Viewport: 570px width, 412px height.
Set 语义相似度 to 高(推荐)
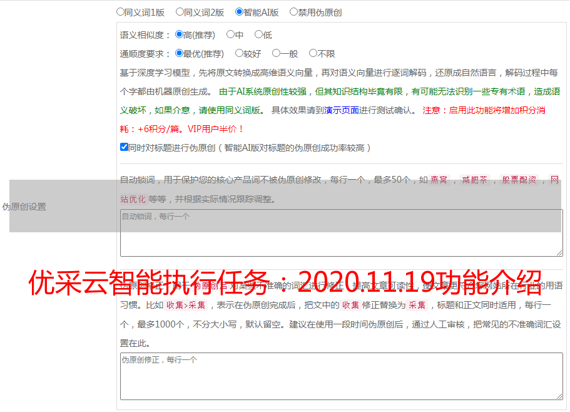click(x=179, y=34)
